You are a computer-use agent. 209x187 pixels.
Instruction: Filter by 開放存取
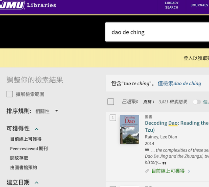click(19, 158)
